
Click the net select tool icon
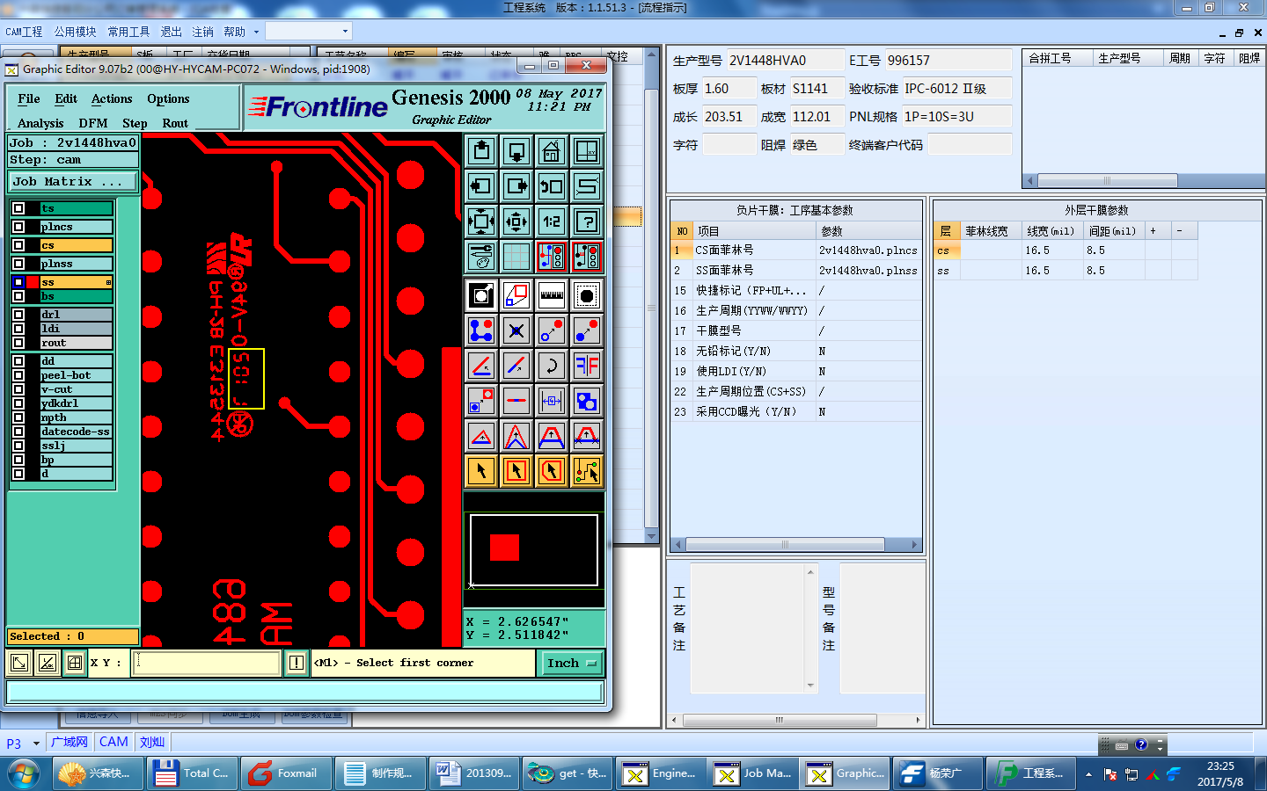[x=587, y=471]
